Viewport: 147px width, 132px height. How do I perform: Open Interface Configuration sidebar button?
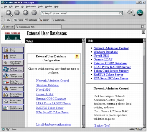[13, 82]
